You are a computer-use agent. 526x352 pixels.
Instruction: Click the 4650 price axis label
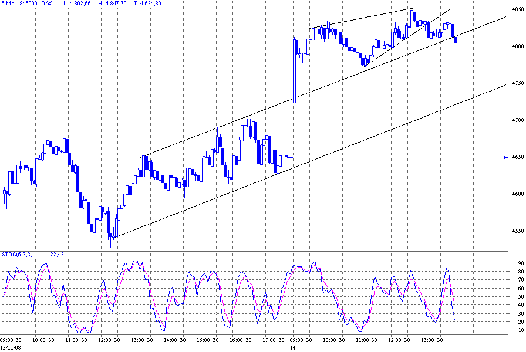(518, 157)
